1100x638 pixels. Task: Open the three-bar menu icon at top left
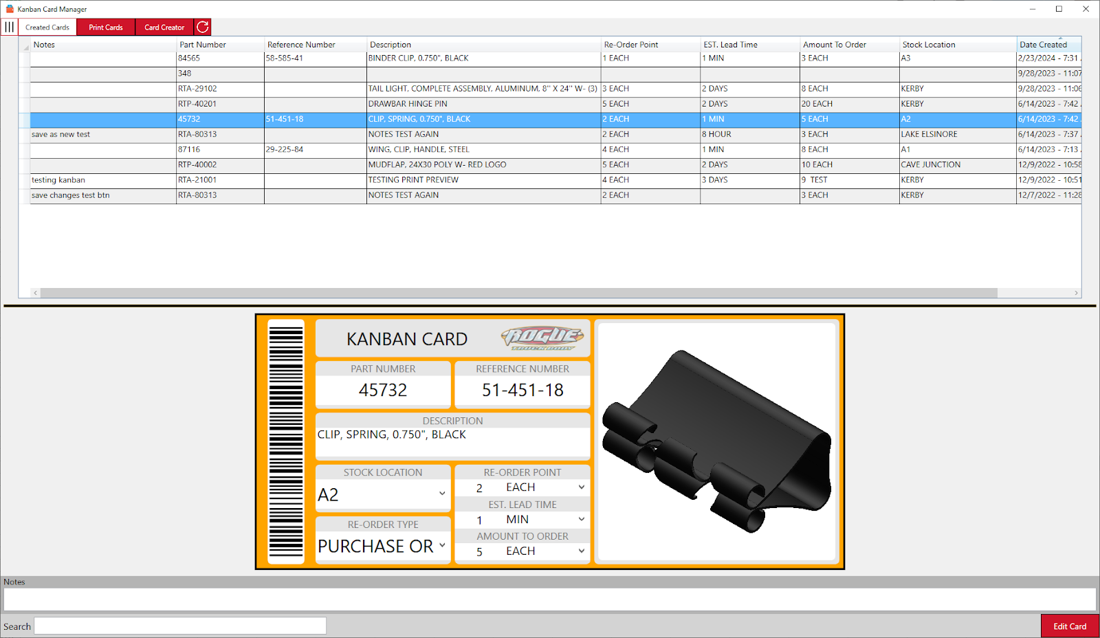(x=9, y=27)
